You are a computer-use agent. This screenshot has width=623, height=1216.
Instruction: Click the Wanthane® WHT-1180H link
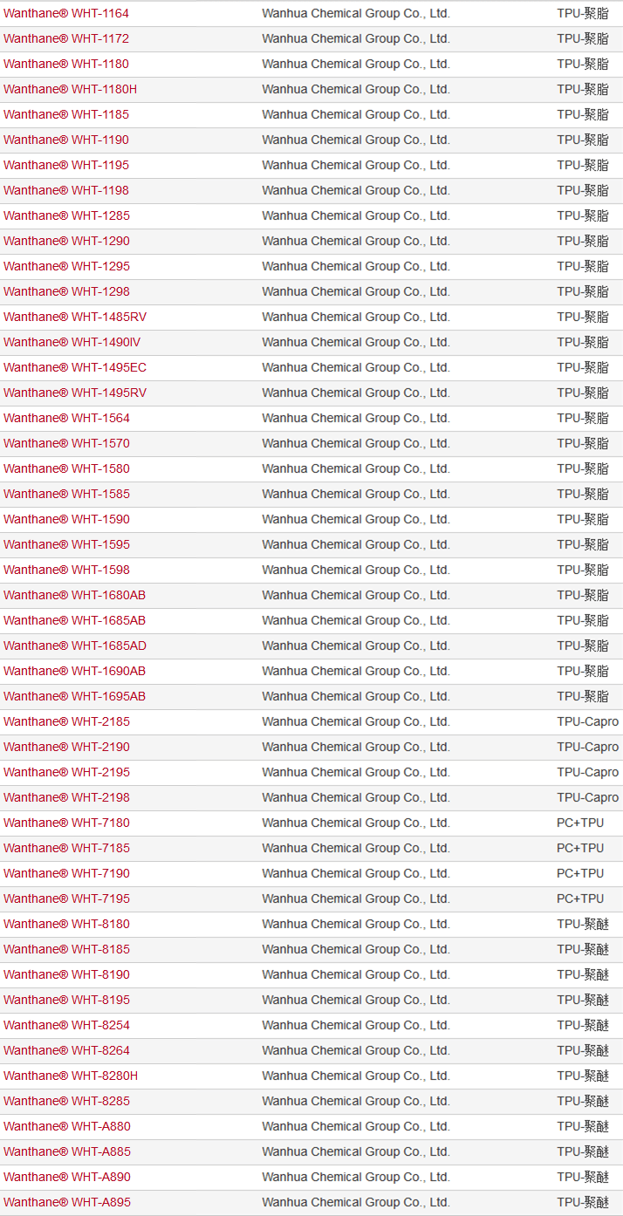click(x=70, y=89)
